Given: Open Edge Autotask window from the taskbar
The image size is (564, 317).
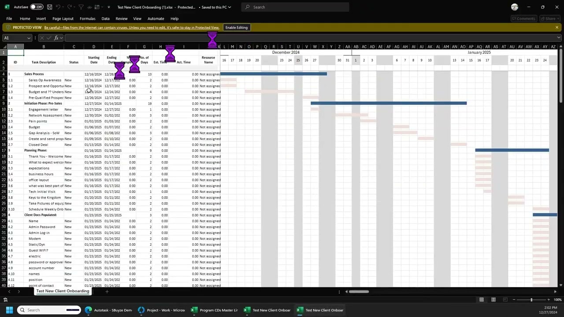Looking at the screenshot, I should [x=108, y=310].
